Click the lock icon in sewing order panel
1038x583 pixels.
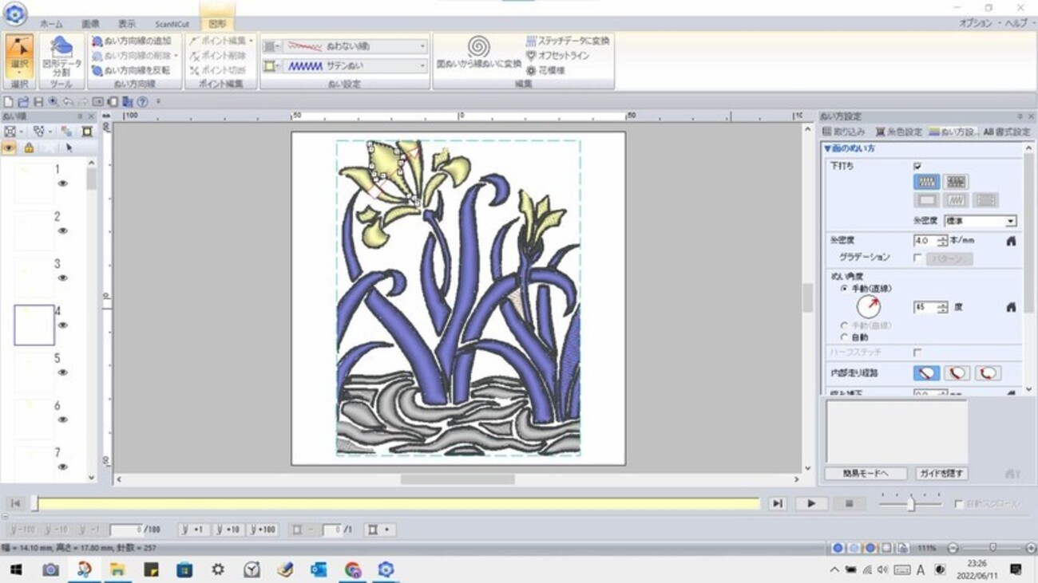[x=29, y=148]
